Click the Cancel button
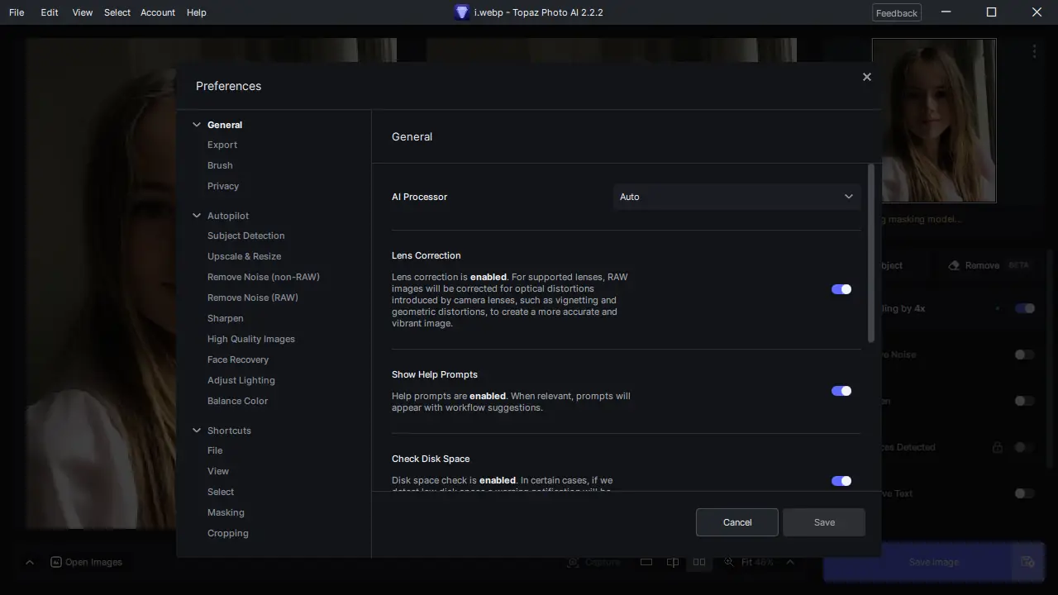The width and height of the screenshot is (1058, 595). [737, 522]
